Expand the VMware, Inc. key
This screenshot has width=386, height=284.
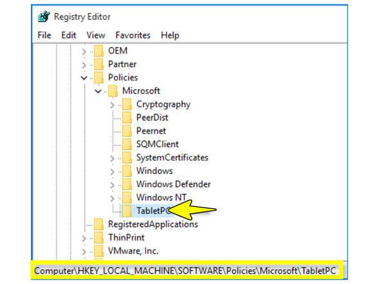(84, 251)
